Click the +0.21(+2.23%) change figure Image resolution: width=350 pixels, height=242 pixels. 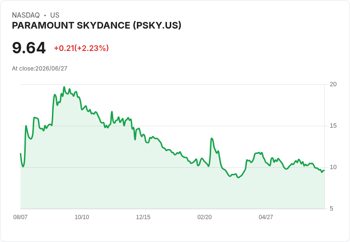click(81, 48)
